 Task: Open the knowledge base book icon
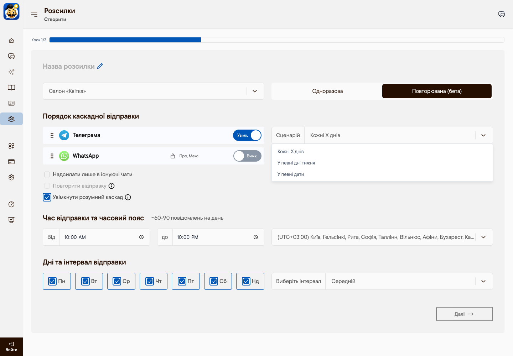(x=11, y=88)
